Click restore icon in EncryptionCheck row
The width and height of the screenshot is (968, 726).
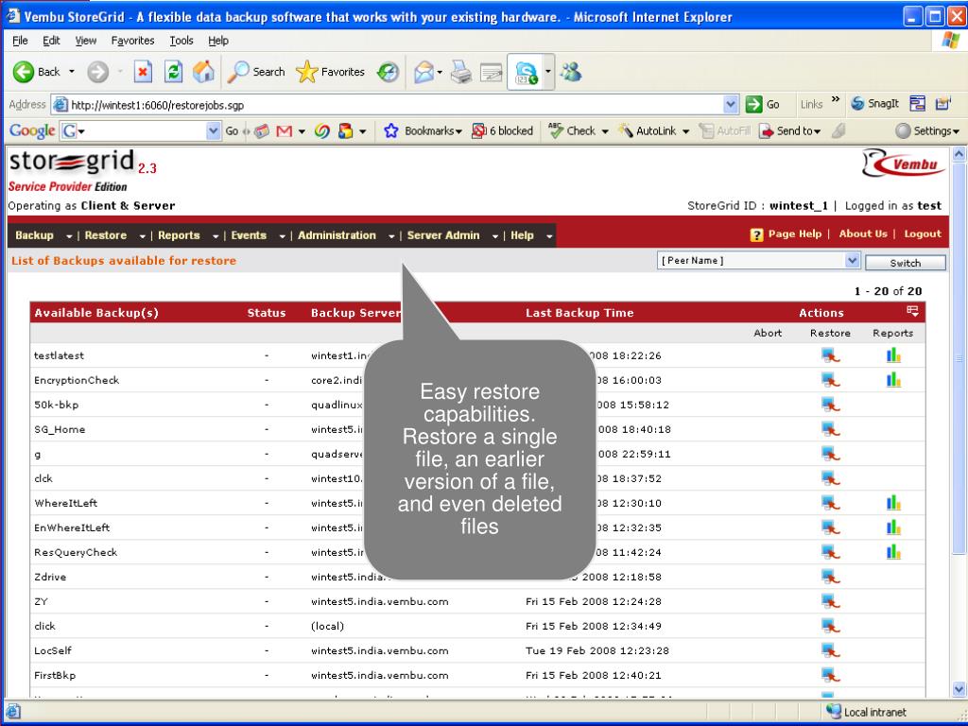[x=830, y=380]
